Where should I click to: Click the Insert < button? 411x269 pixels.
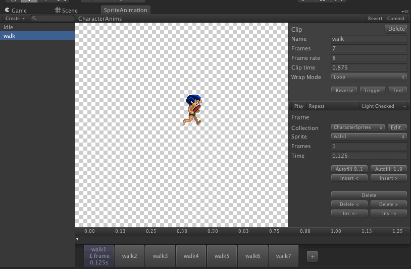pos(349,178)
